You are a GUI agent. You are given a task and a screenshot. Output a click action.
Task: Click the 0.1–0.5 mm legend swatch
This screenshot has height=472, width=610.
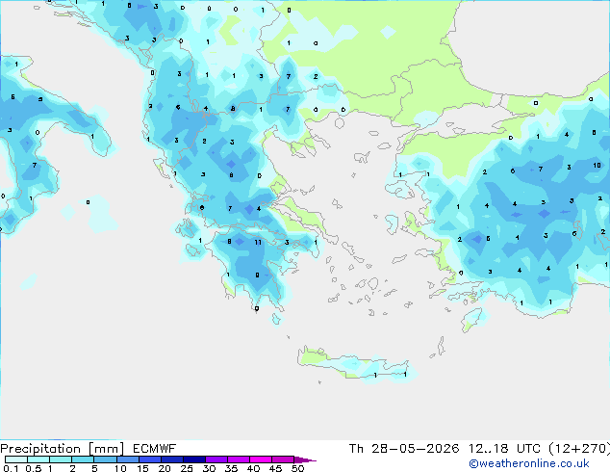pyautogui.click(x=16, y=459)
